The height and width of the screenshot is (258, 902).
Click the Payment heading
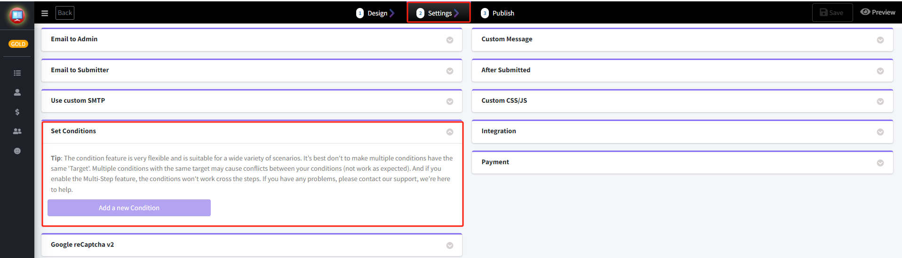tap(495, 162)
